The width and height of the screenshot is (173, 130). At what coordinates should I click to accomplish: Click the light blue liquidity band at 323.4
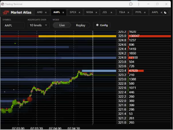coord(99,71)
